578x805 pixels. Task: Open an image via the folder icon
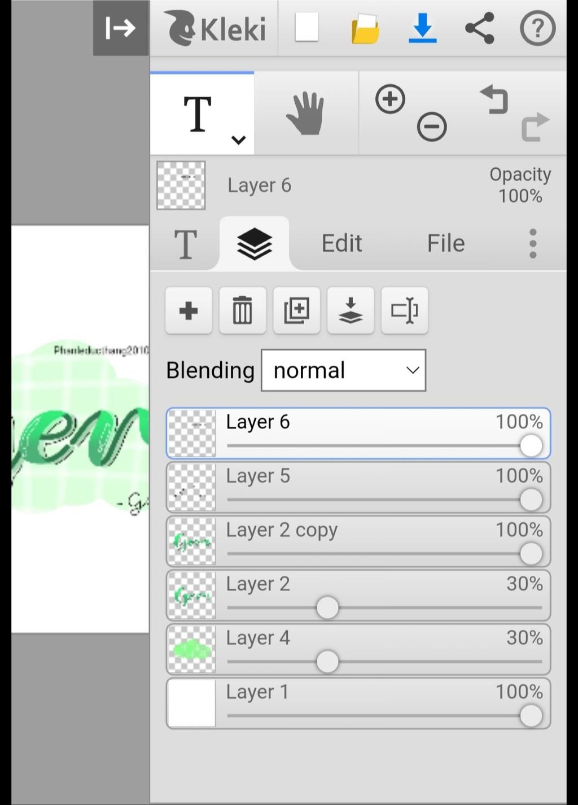[365, 29]
